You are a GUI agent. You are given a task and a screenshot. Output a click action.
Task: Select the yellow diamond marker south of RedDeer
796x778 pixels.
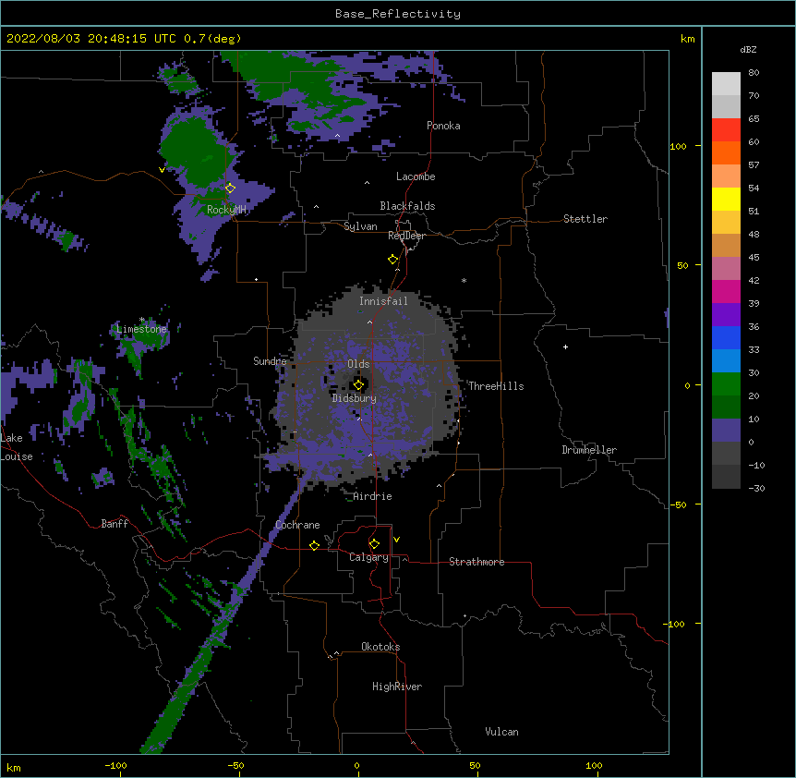pos(392,260)
